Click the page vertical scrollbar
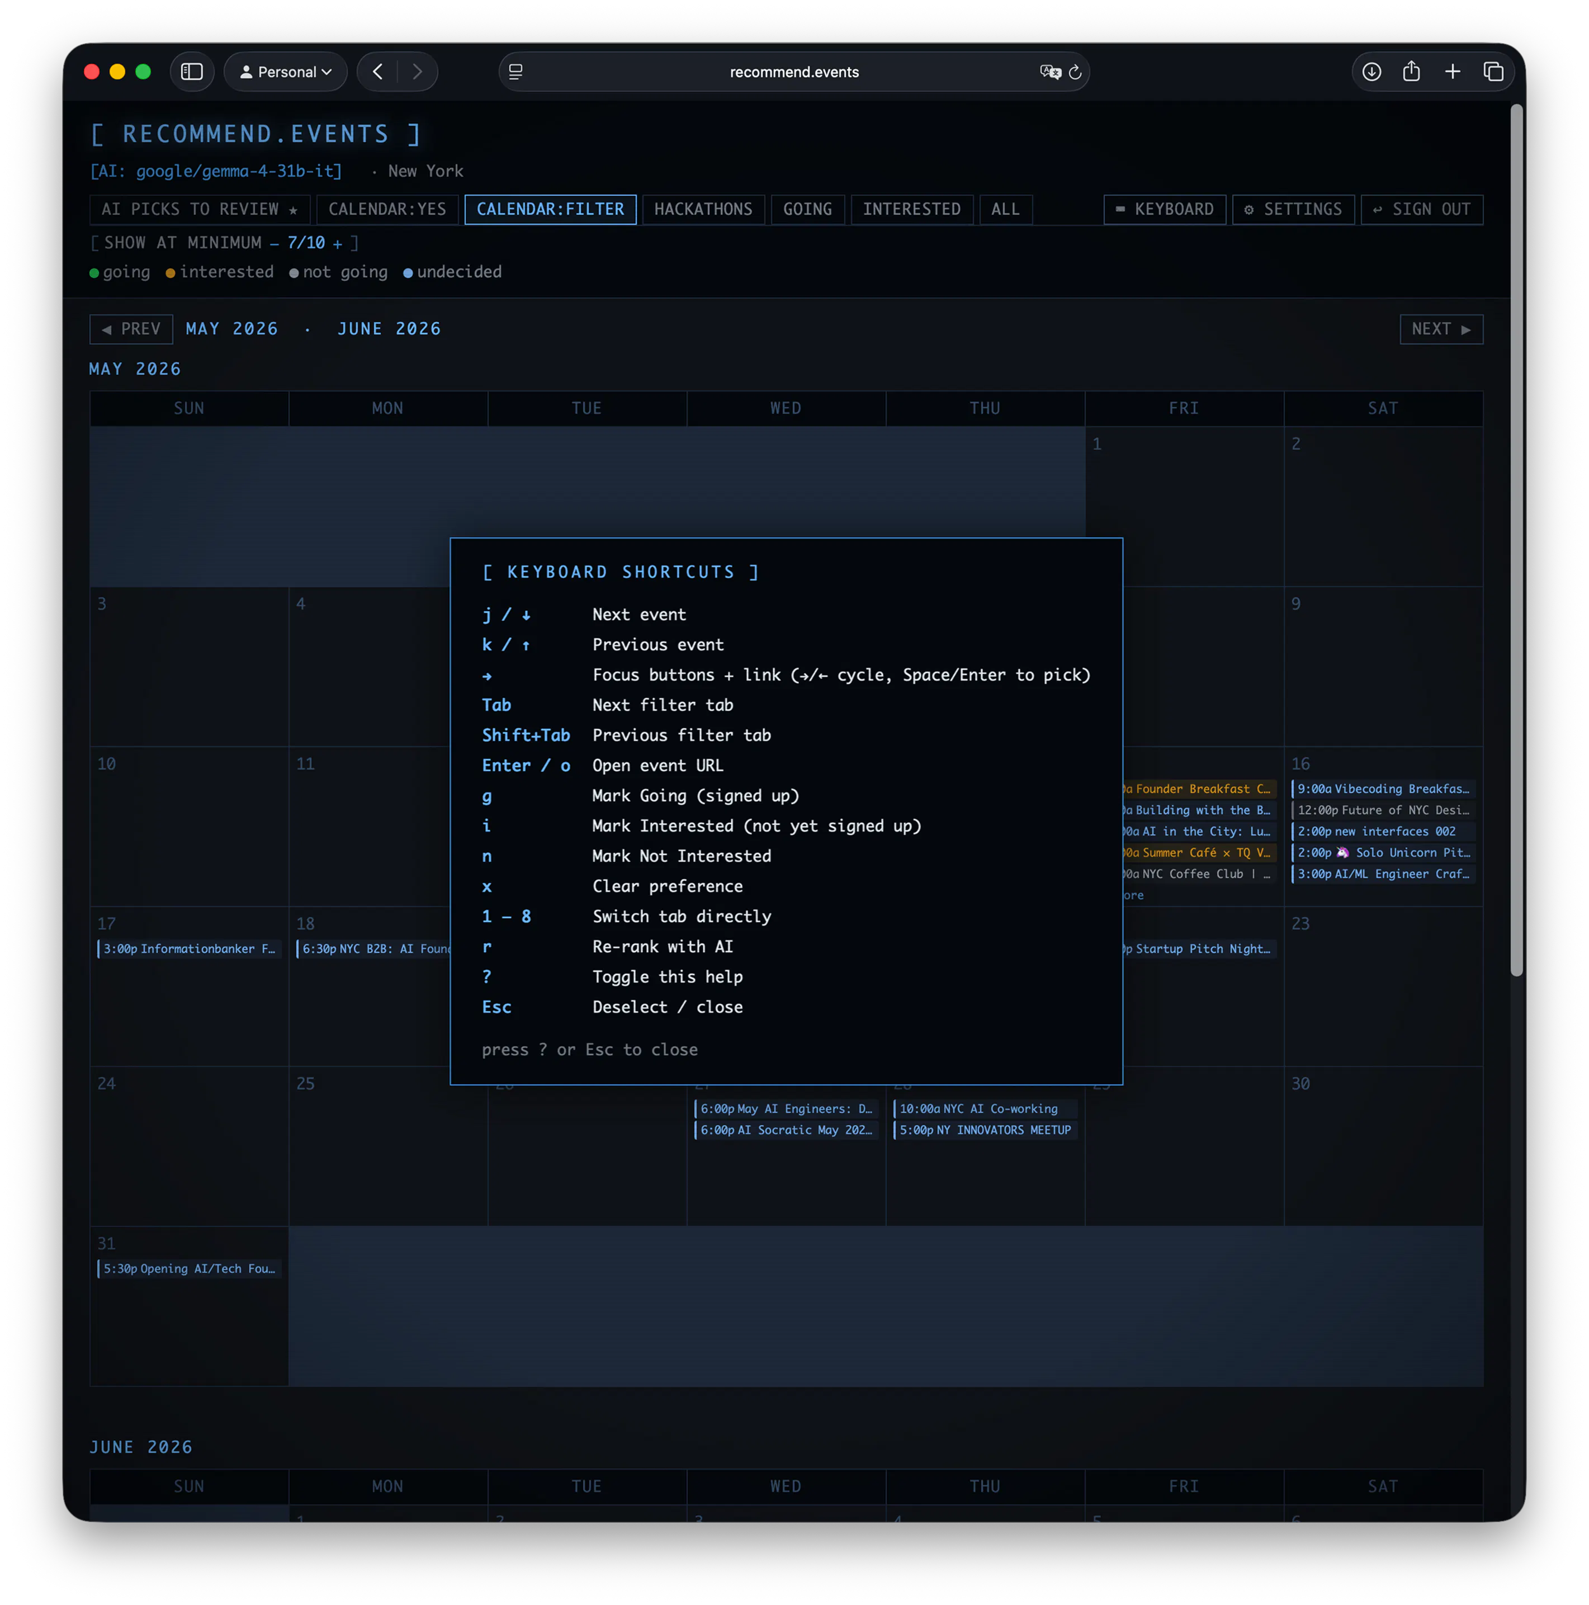Image resolution: width=1589 pixels, height=1605 pixels. pos(1517,540)
